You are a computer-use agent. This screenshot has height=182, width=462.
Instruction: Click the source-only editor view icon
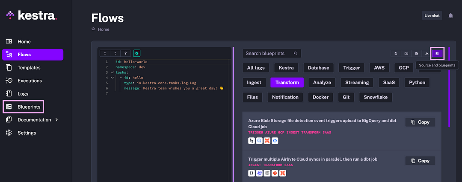(x=396, y=53)
